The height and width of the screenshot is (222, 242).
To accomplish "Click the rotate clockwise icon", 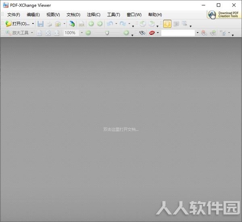I will [x=151, y=24].
